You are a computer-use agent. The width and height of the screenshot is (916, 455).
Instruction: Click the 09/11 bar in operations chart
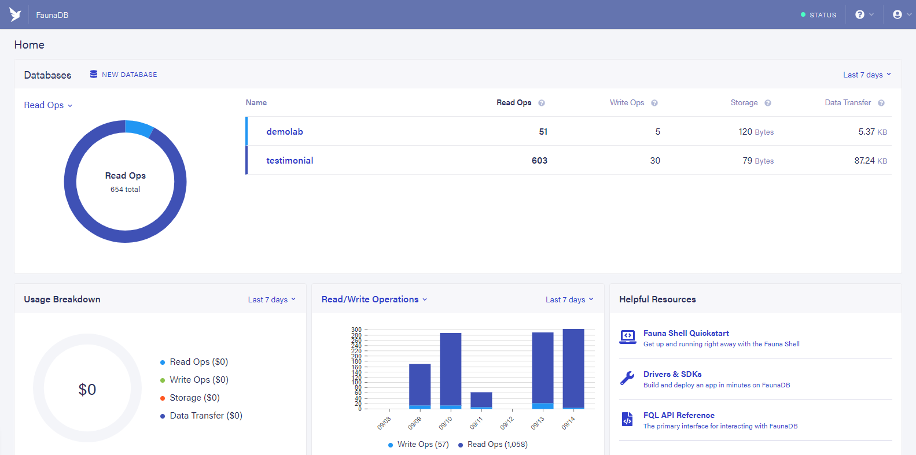click(481, 401)
